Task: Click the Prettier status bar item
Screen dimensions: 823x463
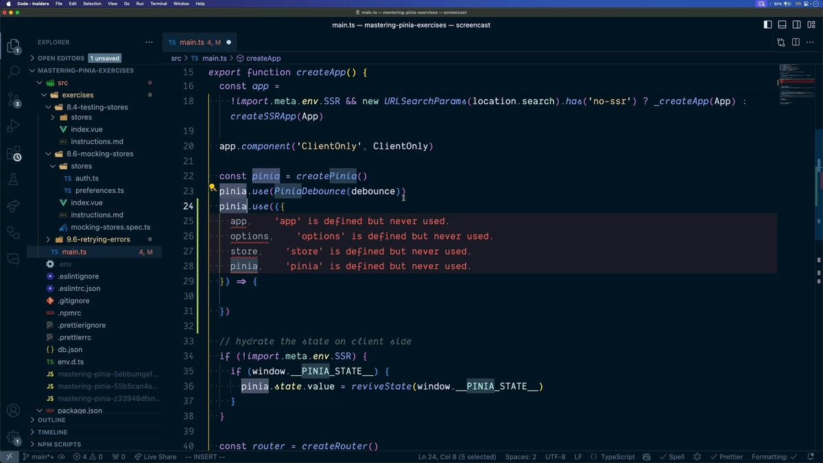Action: click(726, 457)
